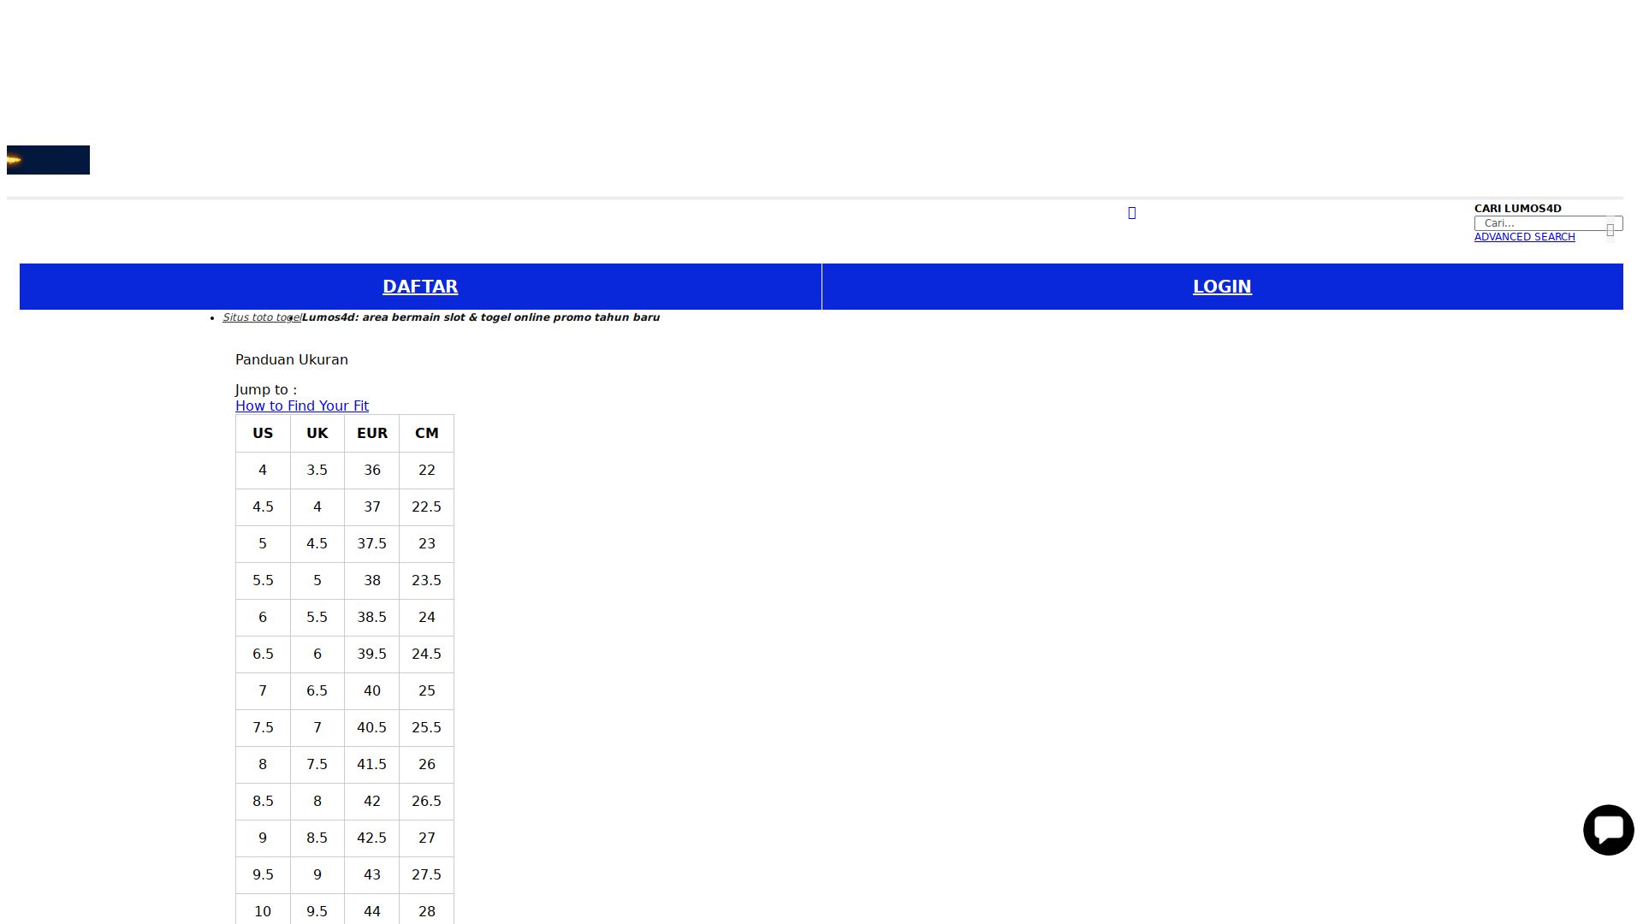Screen dimensions: 1643x924
Task: Open the ADVANCED SEARCH link
Action: (1523, 237)
